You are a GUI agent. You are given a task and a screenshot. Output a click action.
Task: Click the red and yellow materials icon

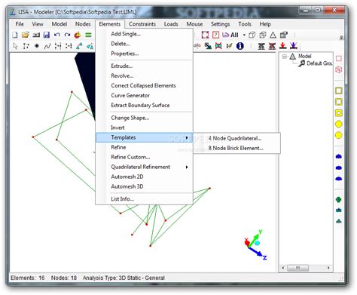(78, 35)
